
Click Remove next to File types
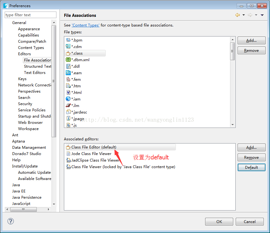pos(251,51)
